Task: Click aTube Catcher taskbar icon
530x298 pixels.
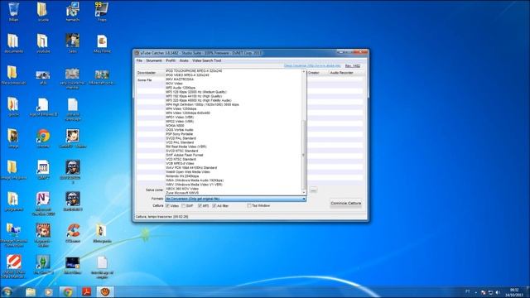Action: 105,292
